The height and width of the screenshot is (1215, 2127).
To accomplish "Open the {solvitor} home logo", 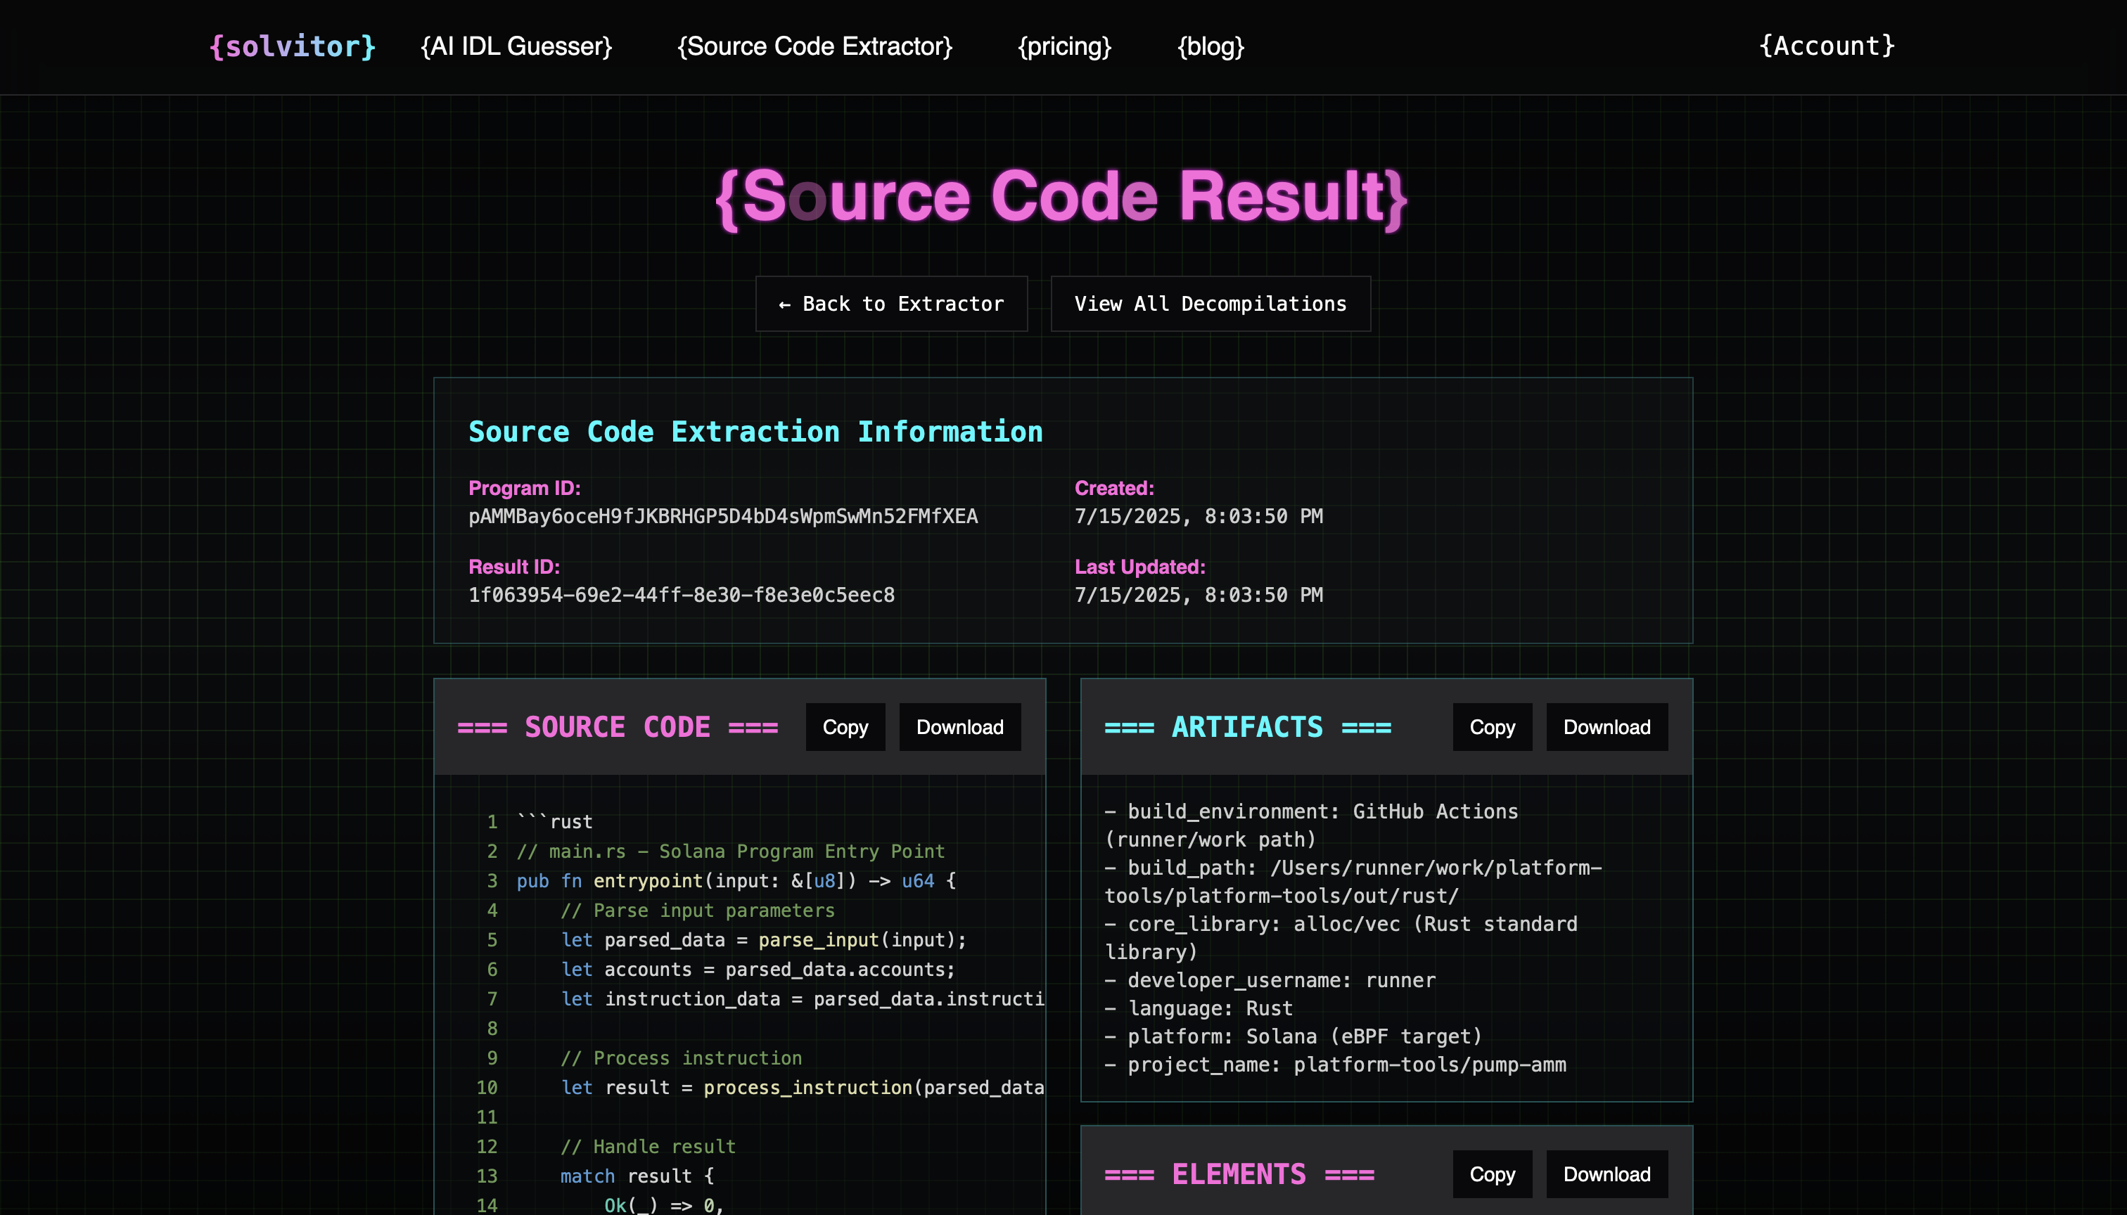I will 292,46.
